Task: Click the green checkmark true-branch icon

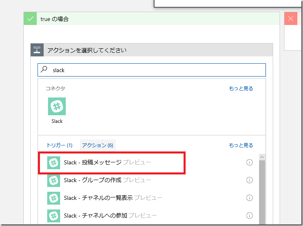Action: [30, 19]
